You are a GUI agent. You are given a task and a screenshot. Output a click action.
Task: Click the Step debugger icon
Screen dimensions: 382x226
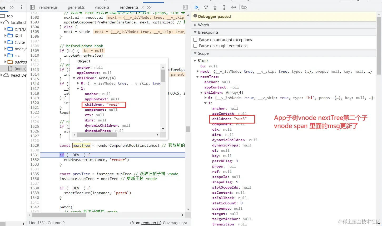(233, 7)
